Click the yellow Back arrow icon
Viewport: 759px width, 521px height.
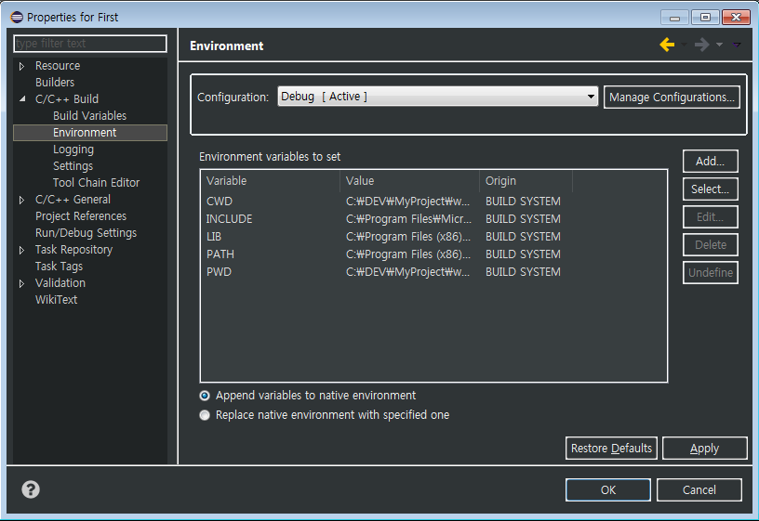point(667,45)
